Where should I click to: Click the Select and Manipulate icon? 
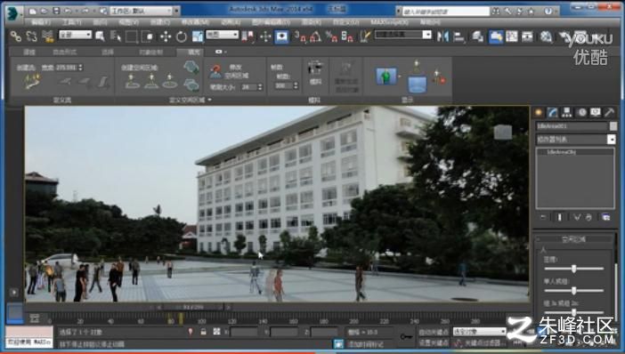(x=265, y=36)
